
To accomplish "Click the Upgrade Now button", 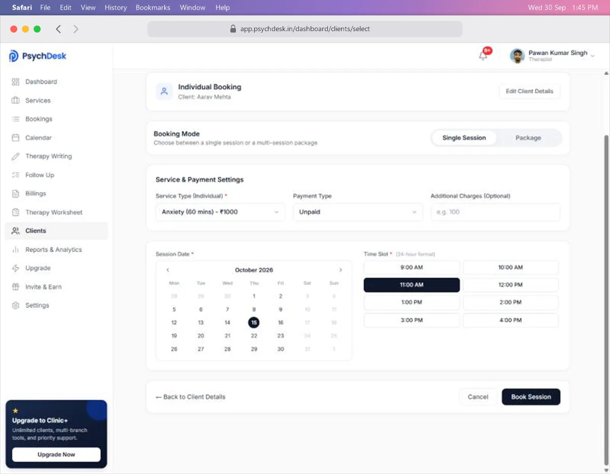I will click(x=56, y=455).
